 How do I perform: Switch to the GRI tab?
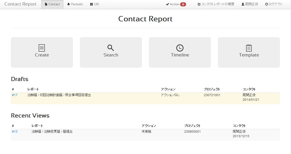(x=95, y=4)
